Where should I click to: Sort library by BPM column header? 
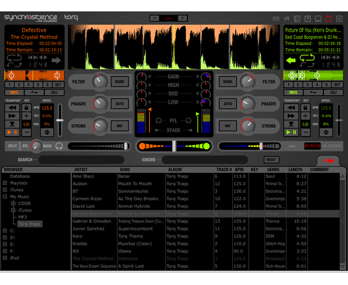click(239, 170)
